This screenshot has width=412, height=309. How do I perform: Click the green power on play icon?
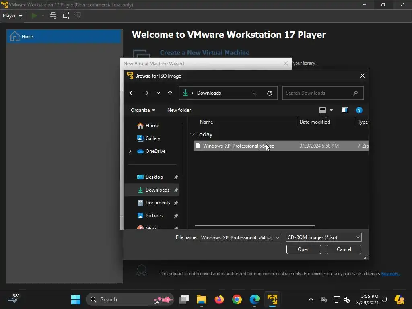(34, 16)
